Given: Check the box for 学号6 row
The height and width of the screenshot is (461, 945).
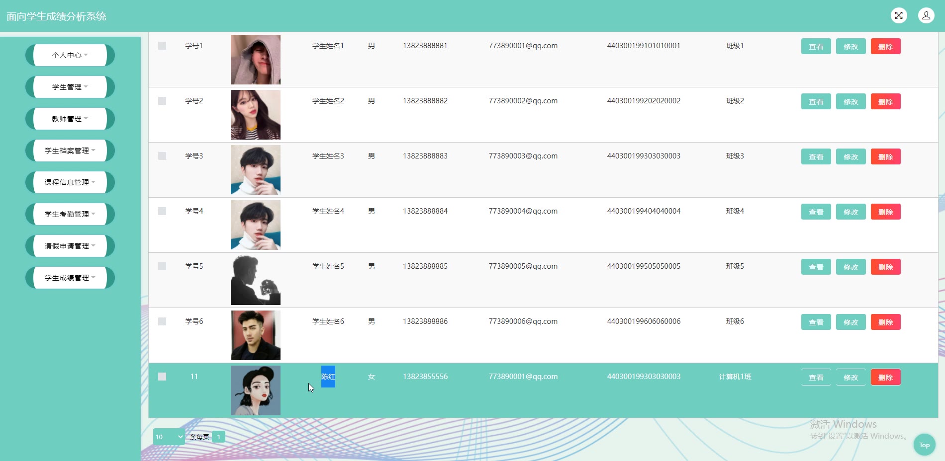Looking at the screenshot, I should coord(162,321).
